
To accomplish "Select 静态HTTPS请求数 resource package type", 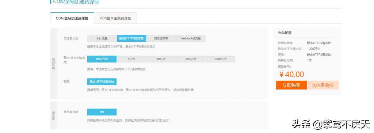I will 131,38.
